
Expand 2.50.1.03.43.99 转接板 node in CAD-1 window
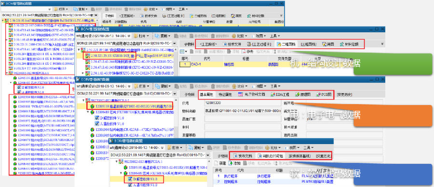pos(83,73)
